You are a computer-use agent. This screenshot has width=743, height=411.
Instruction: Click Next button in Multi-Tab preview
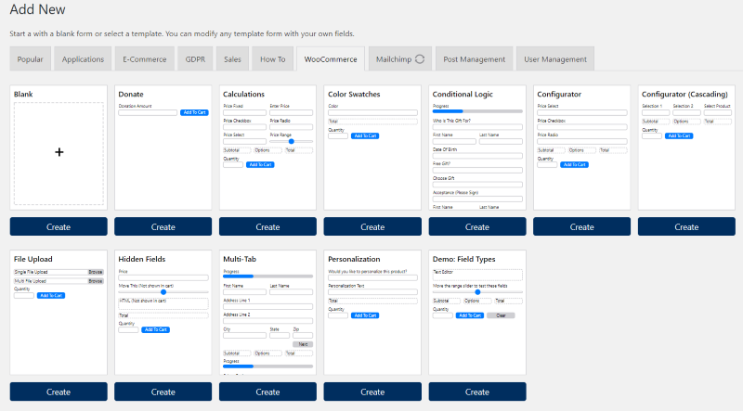click(303, 344)
